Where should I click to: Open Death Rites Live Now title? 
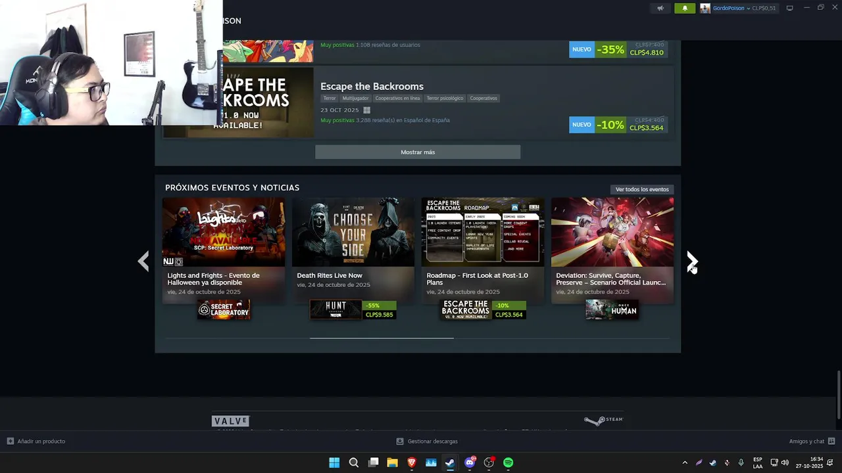coord(330,275)
